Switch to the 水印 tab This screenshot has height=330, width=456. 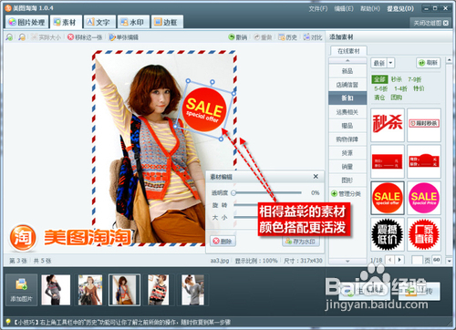click(x=133, y=22)
